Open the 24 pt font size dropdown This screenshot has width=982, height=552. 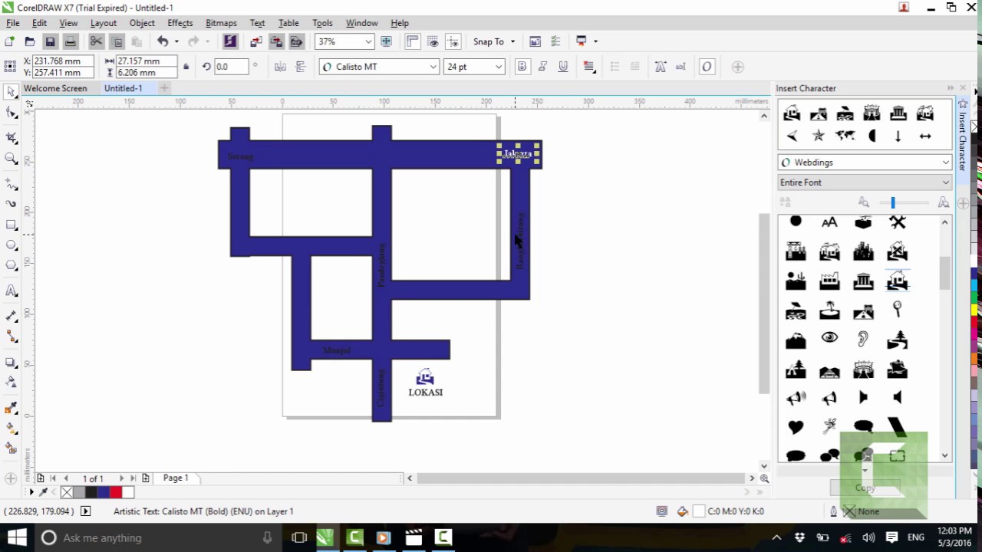[x=498, y=67]
